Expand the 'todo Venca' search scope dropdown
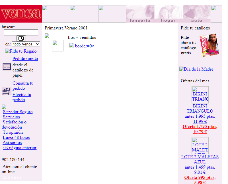Viewport: 228px width, 184px height. (26, 44)
